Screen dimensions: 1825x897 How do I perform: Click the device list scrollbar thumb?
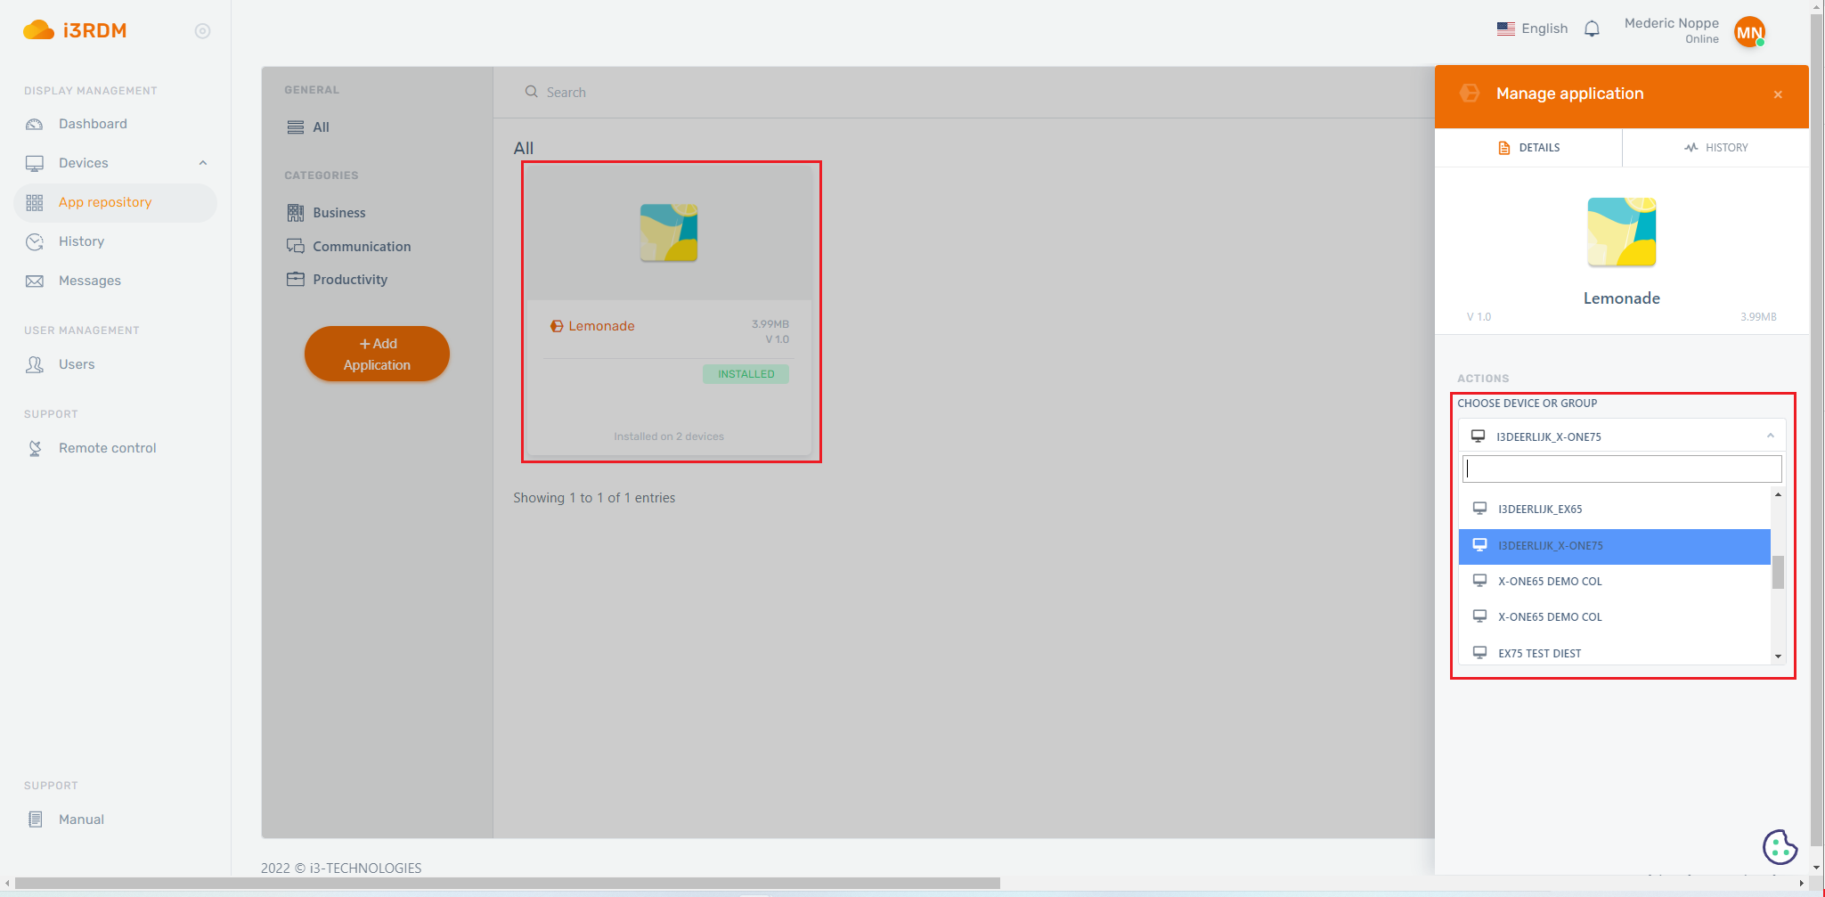(x=1778, y=573)
